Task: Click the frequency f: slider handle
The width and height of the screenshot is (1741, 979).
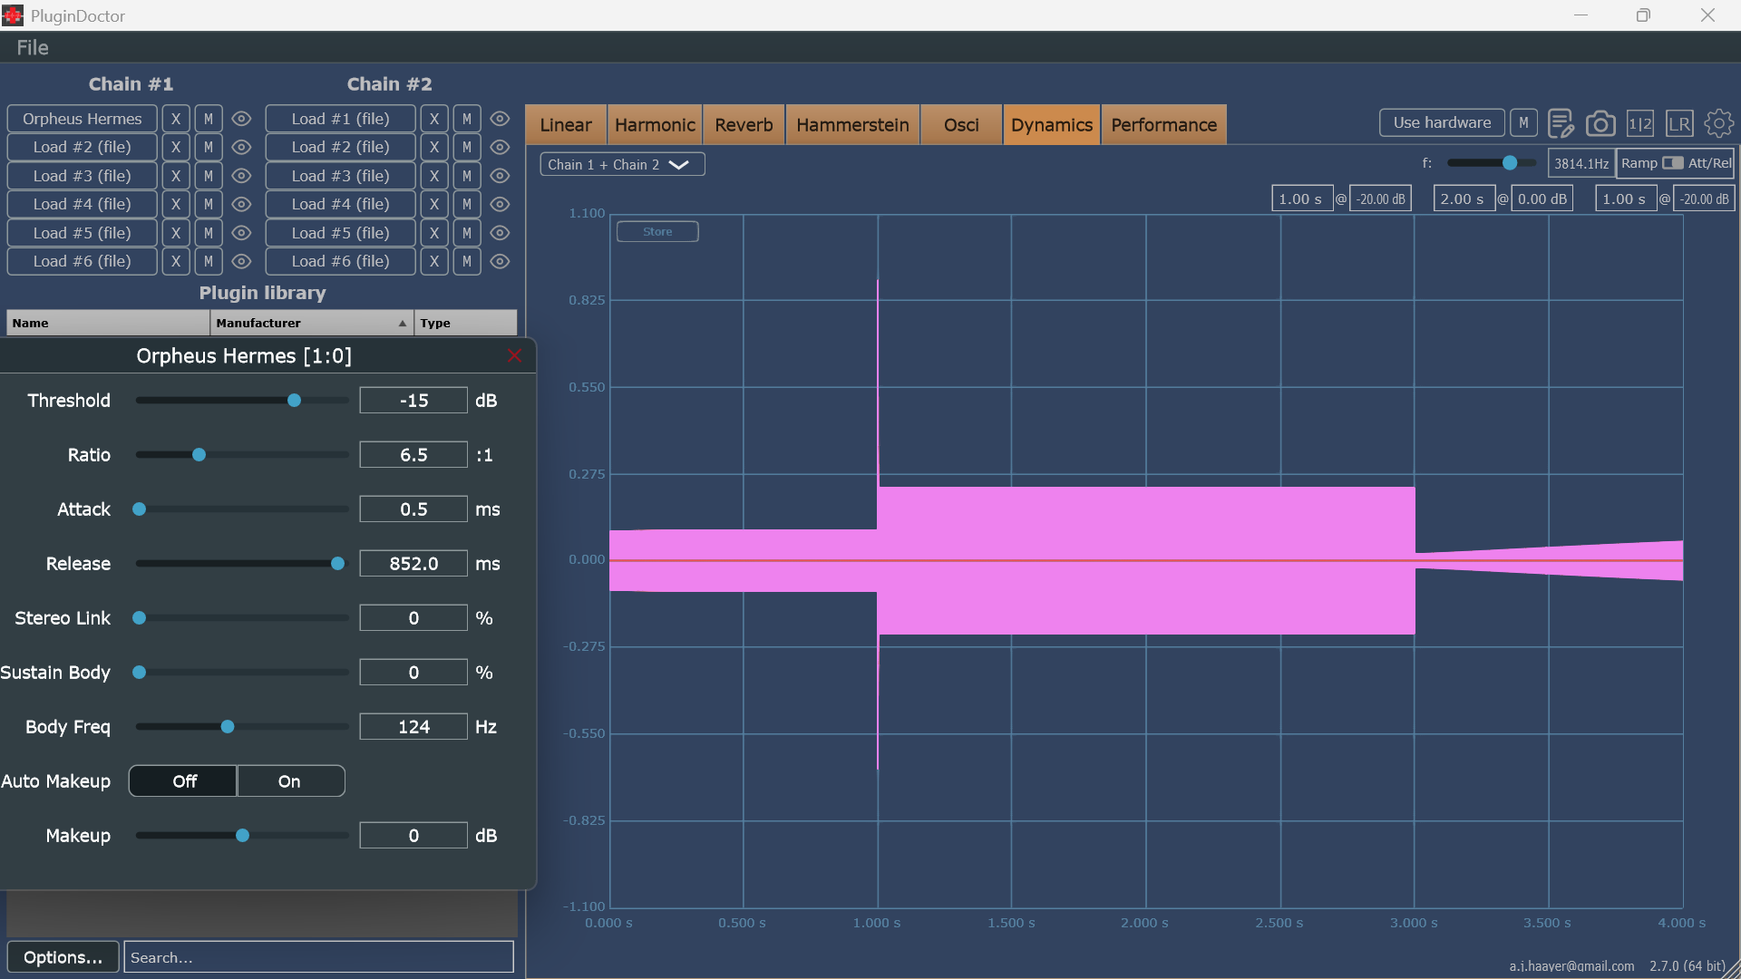Action: click(x=1510, y=163)
